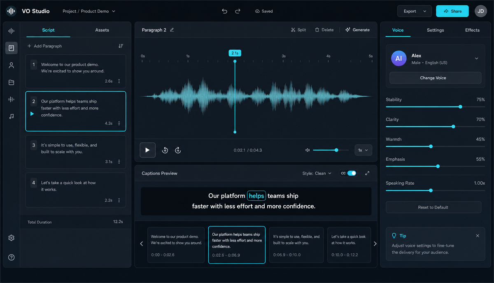
Task: Expand the Alex voice selector chevron
Action: 477,58
